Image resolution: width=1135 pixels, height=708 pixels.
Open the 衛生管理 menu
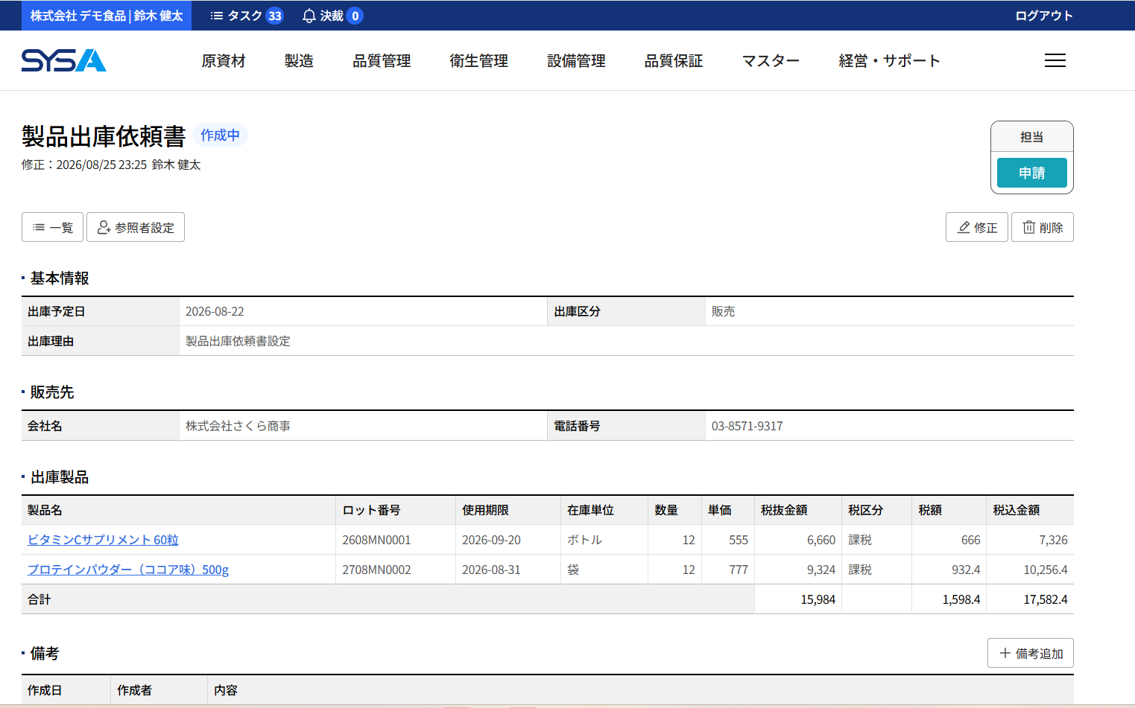478,61
